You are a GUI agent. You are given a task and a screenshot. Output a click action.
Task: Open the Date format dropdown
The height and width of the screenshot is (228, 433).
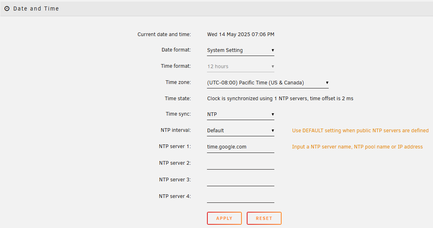[240, 50]
